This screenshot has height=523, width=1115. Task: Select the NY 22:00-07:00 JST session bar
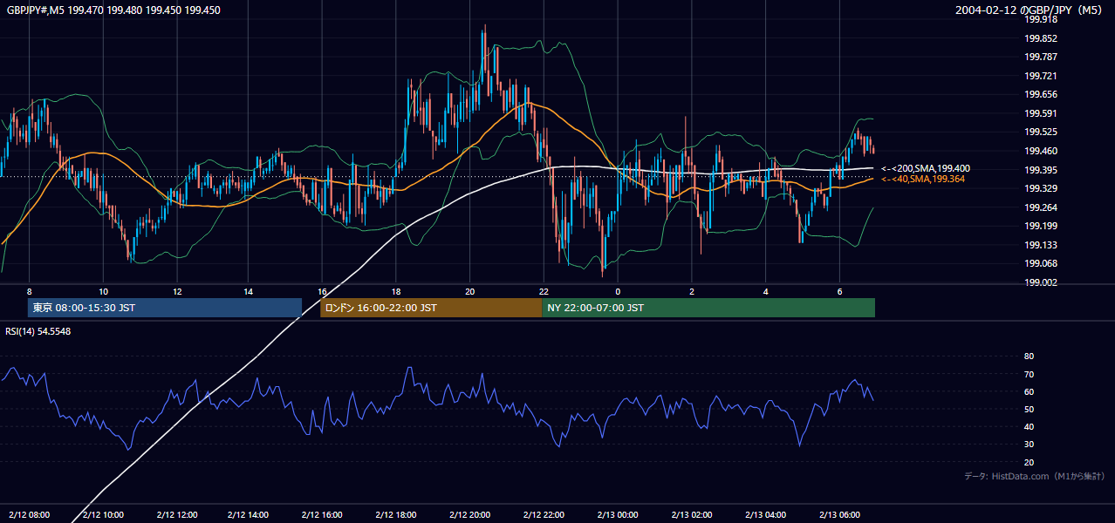(708, 308)
